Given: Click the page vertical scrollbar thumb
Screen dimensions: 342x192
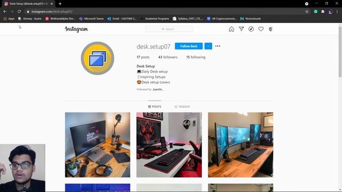Looking at the screenshot, I should pyautogui.click(x=340, y=51).
